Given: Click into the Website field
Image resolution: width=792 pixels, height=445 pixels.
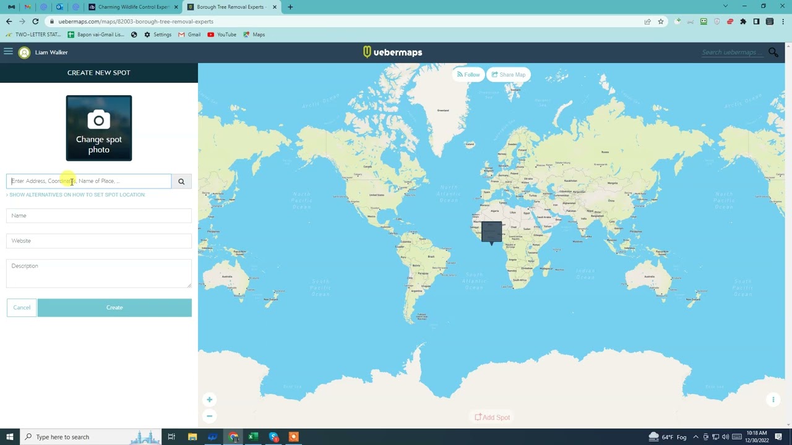Looking at the screenshot, I should tap(99, 241).
